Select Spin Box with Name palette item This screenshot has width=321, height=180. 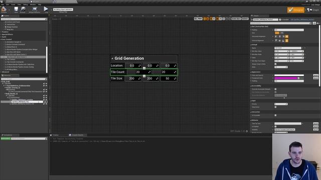pos(14,52)
